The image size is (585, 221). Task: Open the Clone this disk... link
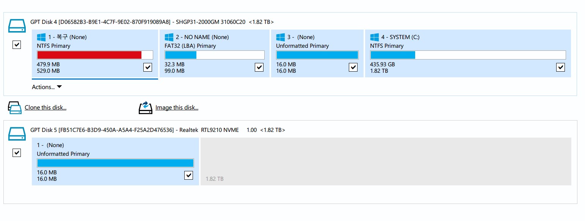(45, 108)
